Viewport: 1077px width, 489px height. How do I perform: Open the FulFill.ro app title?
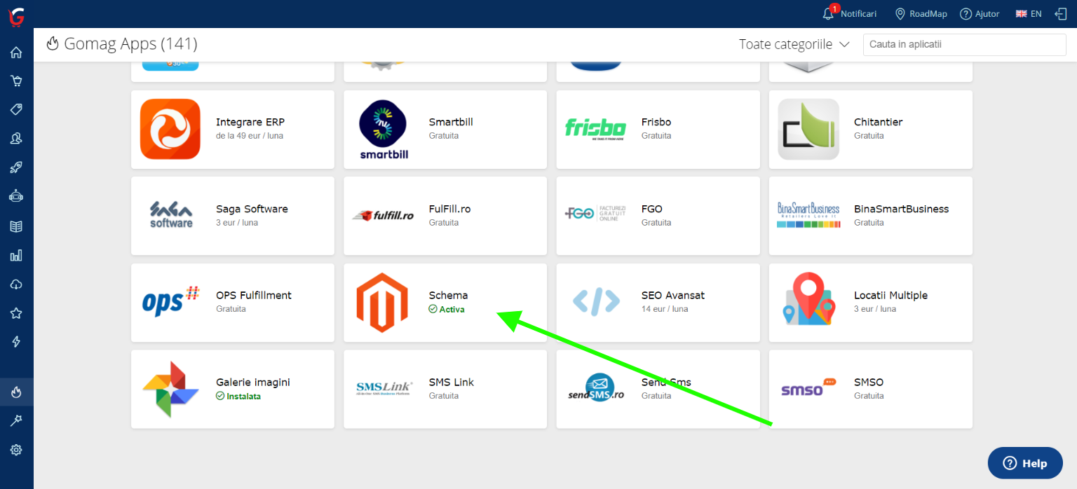(449, 209)
